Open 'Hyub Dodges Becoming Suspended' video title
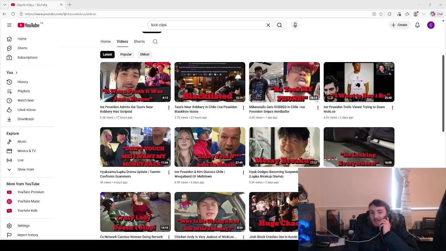Image resolution: width=446 pixels, height=251 pixels. click(274, 174)
